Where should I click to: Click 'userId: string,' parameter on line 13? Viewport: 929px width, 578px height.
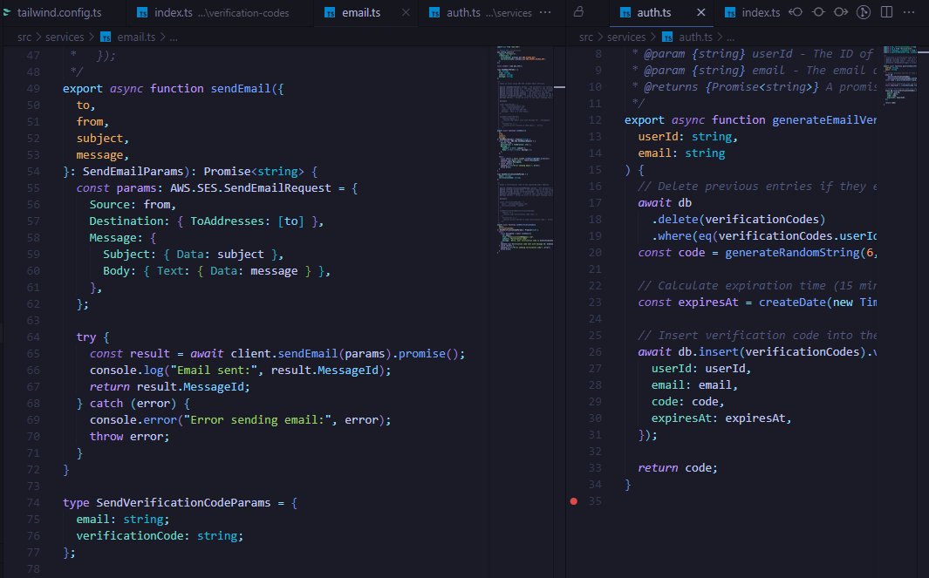[x=687, y=137]
